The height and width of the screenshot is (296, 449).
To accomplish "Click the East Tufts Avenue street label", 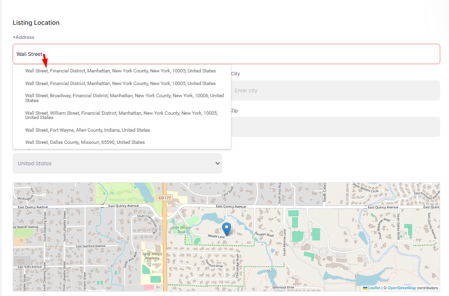I will pos(29,267).
